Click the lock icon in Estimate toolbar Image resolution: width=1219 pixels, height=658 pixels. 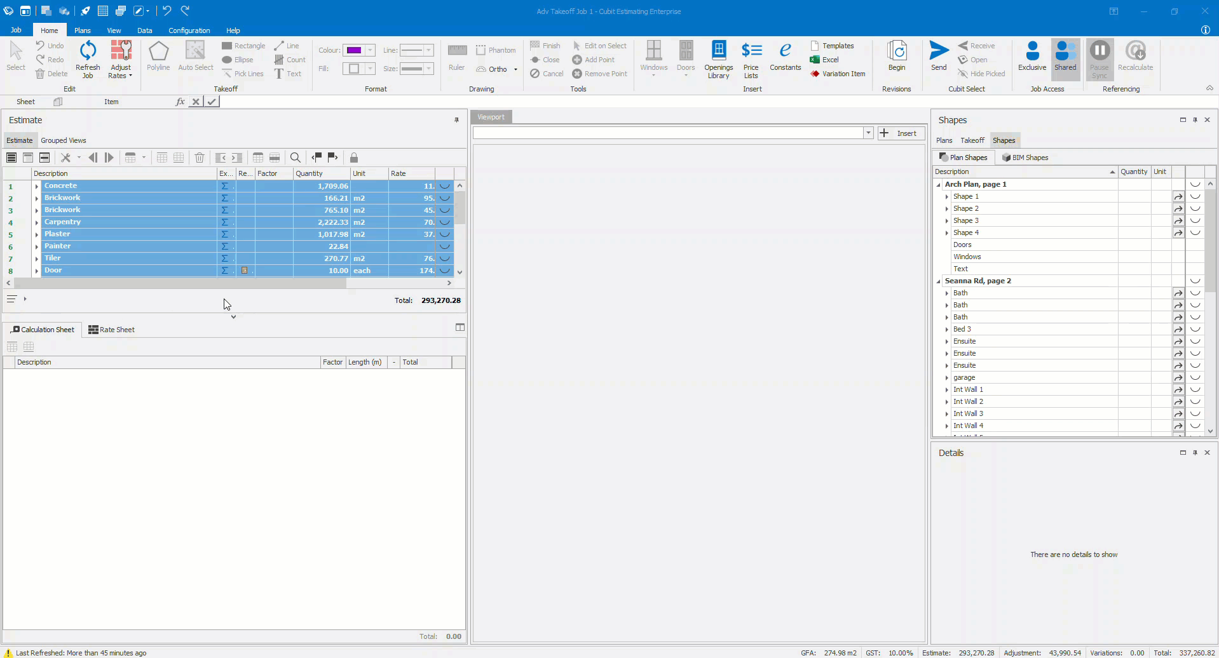click(x=354, y=158)
